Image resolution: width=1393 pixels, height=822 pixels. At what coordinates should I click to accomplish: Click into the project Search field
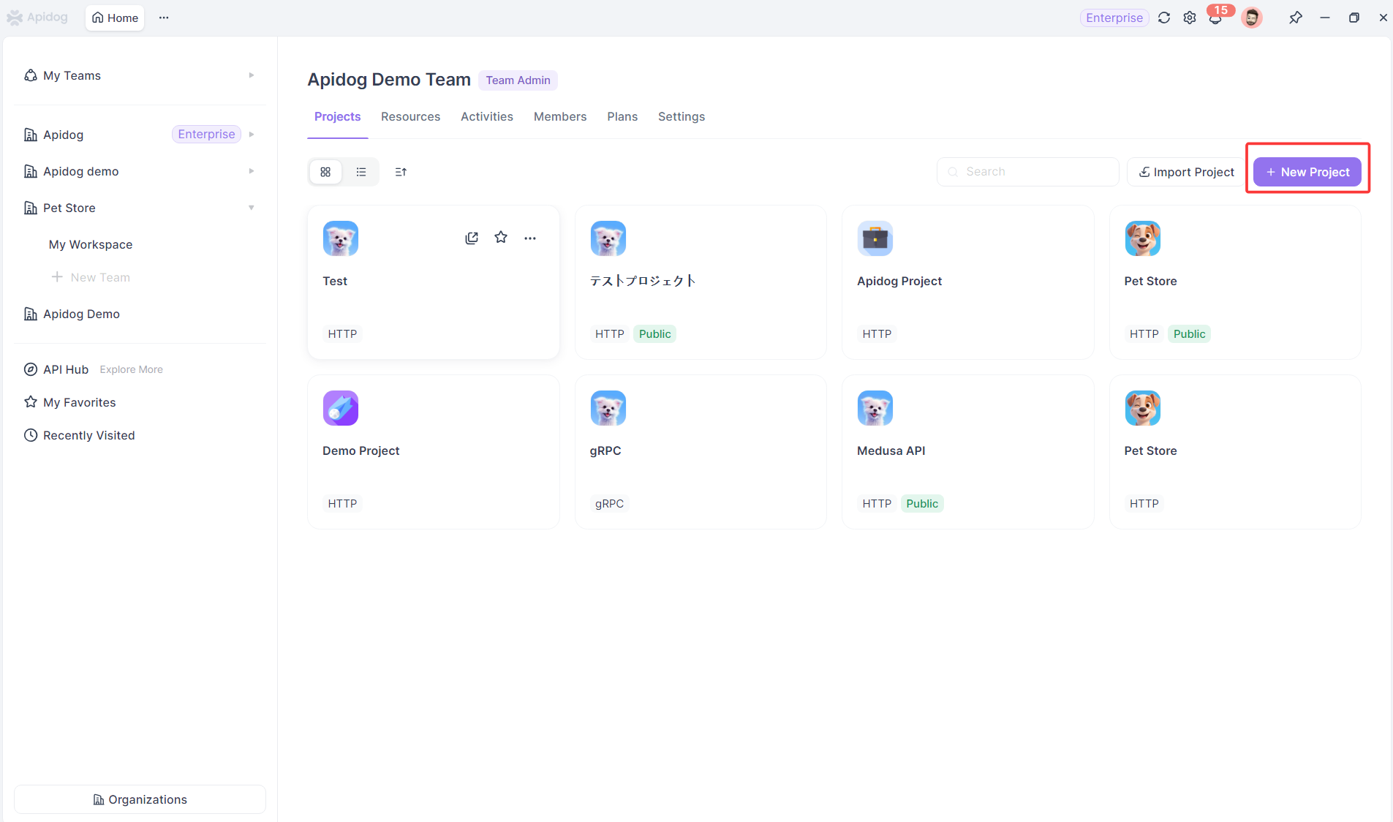[x=1027, y=172]
